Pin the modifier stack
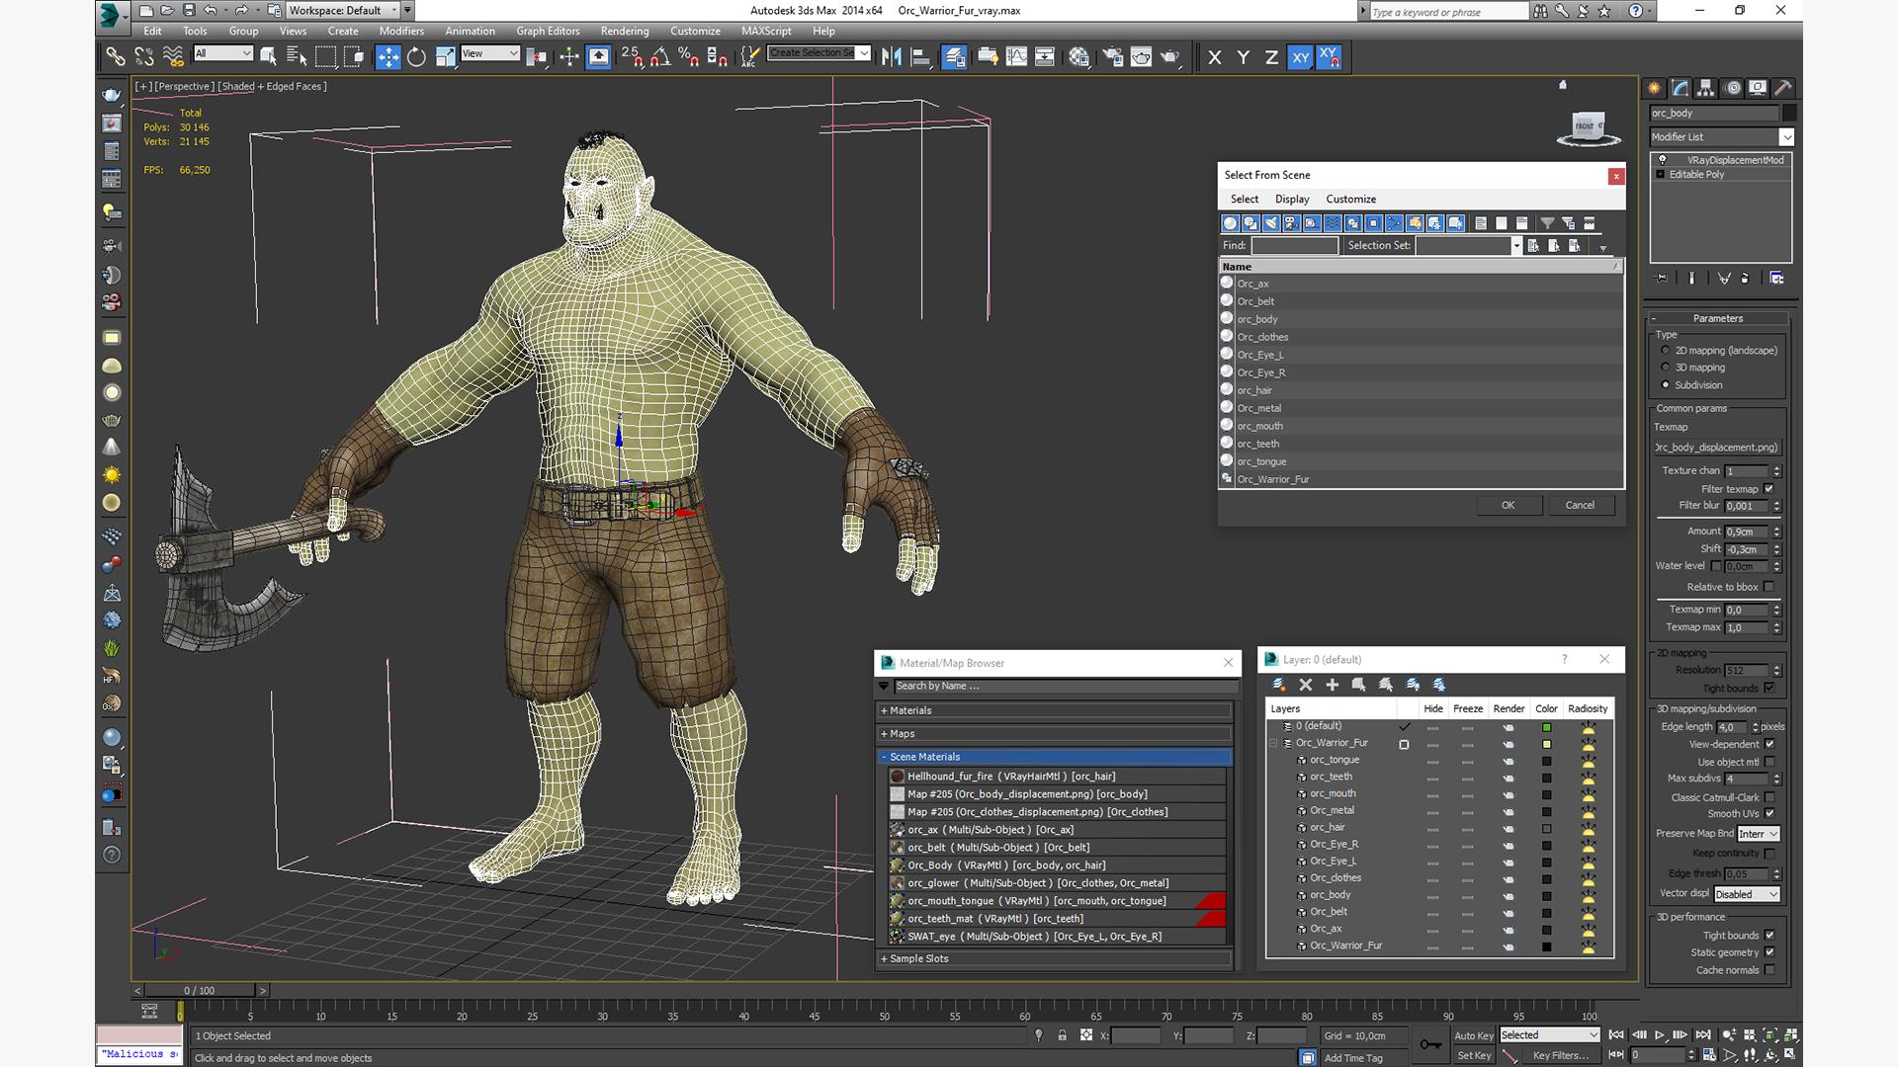Image resolution: width=1898 pixels, height=1067 pixels. (1662, 279)
